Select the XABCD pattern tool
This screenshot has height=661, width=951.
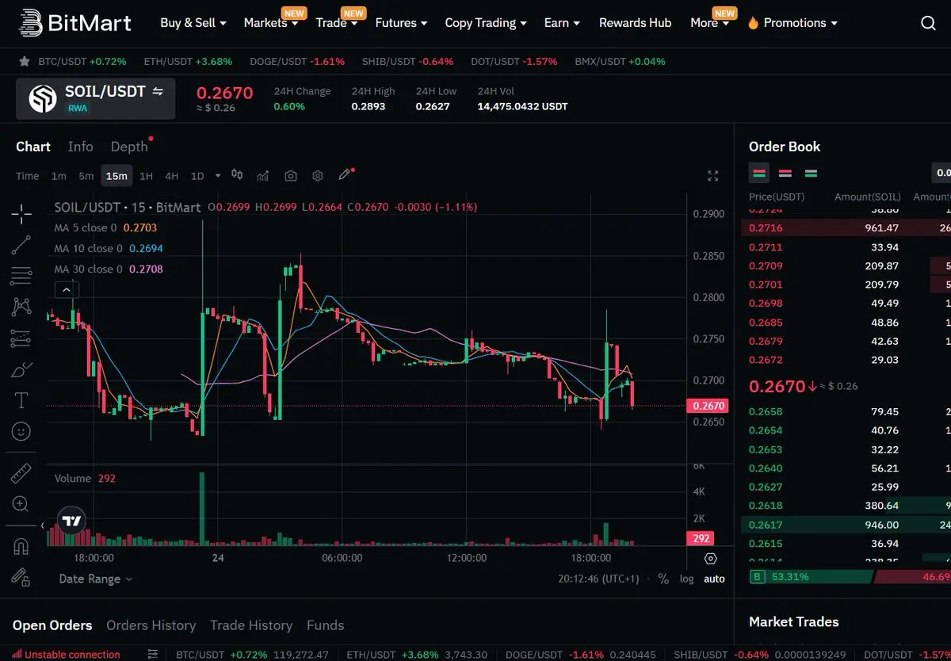point(21,307)
